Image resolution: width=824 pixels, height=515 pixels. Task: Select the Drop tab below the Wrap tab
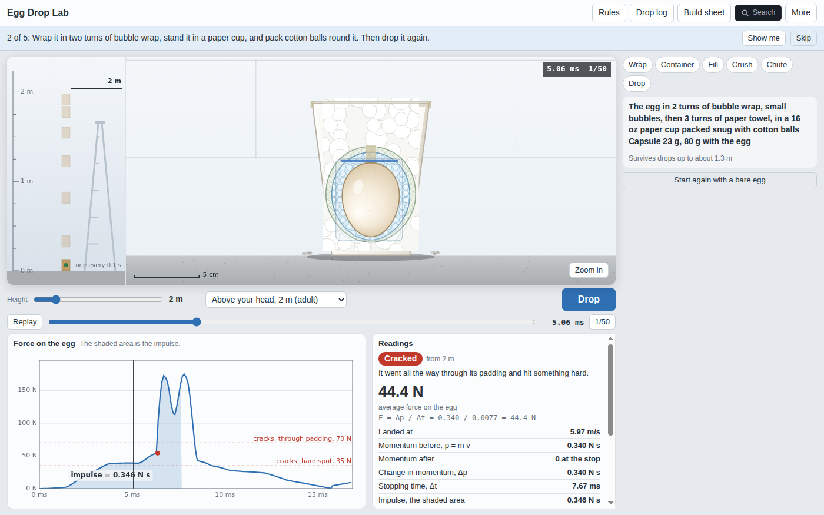tap(637, 84)
